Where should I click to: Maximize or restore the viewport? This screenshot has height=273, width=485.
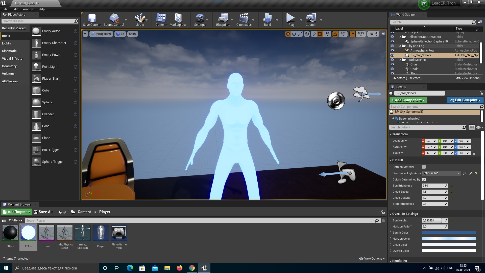click(x=383, y=34)
